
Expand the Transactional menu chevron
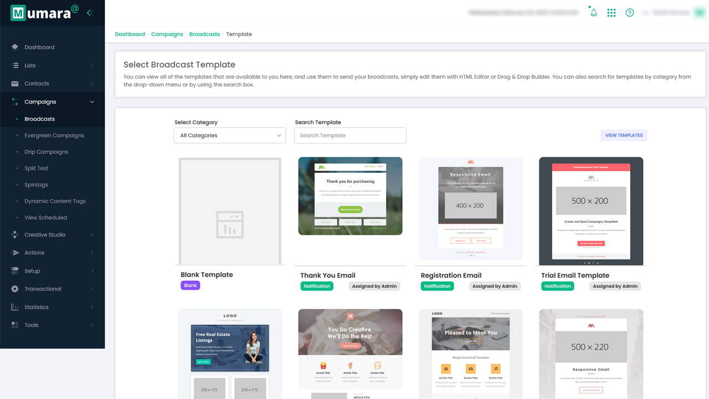click(x=93, y=289)
